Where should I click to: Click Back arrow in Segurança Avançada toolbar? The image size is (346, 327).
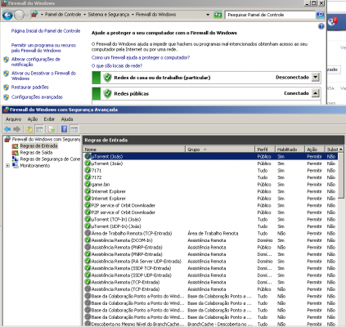(x=7, y=129)
